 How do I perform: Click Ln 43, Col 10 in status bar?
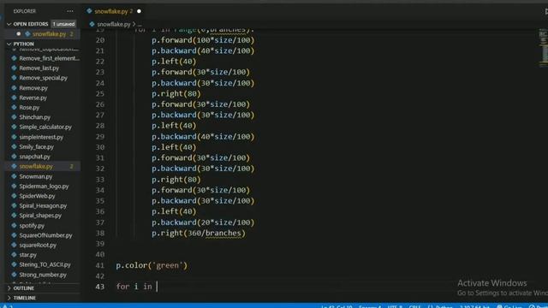click(337, 306)
